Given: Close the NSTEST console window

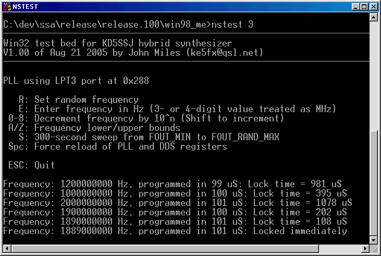Looking at the screenshot, I should tap(374, 7).
